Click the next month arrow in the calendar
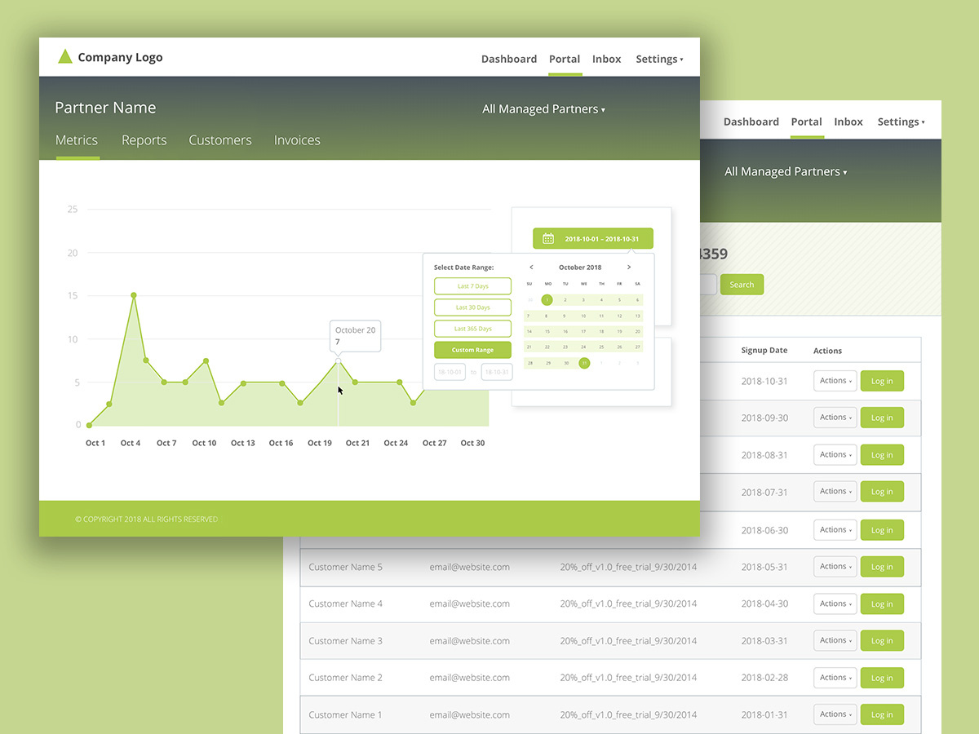Screen dimensions: 979x734 click(629, 267)
